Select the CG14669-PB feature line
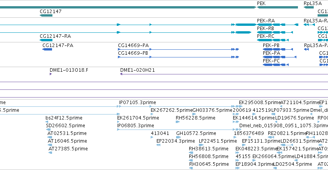328x170 pixels. [178, 57]
